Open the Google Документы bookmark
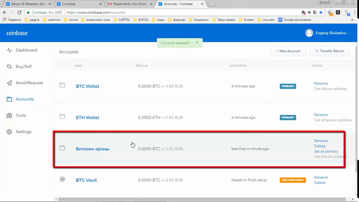 click(294, 20)
